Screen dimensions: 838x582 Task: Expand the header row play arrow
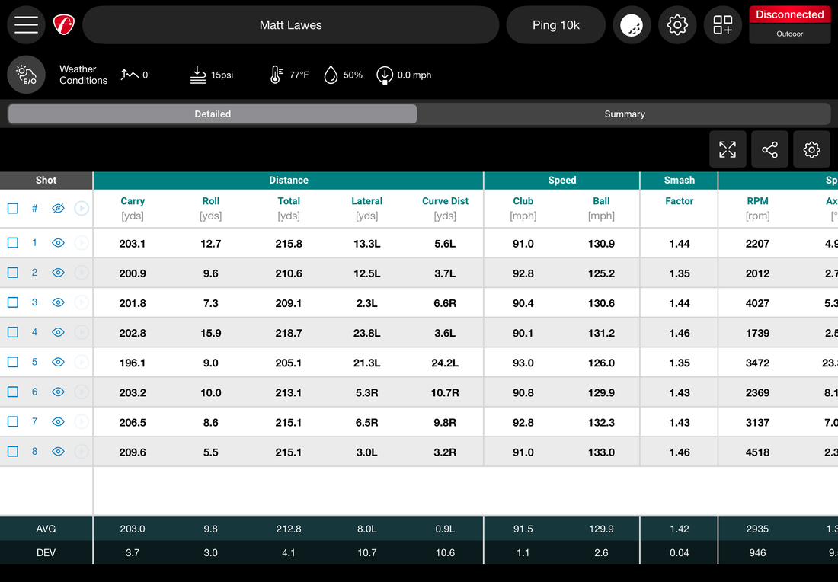(82, 208)
